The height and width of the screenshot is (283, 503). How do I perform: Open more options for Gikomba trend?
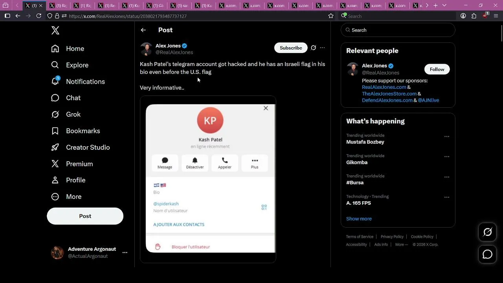446,157
